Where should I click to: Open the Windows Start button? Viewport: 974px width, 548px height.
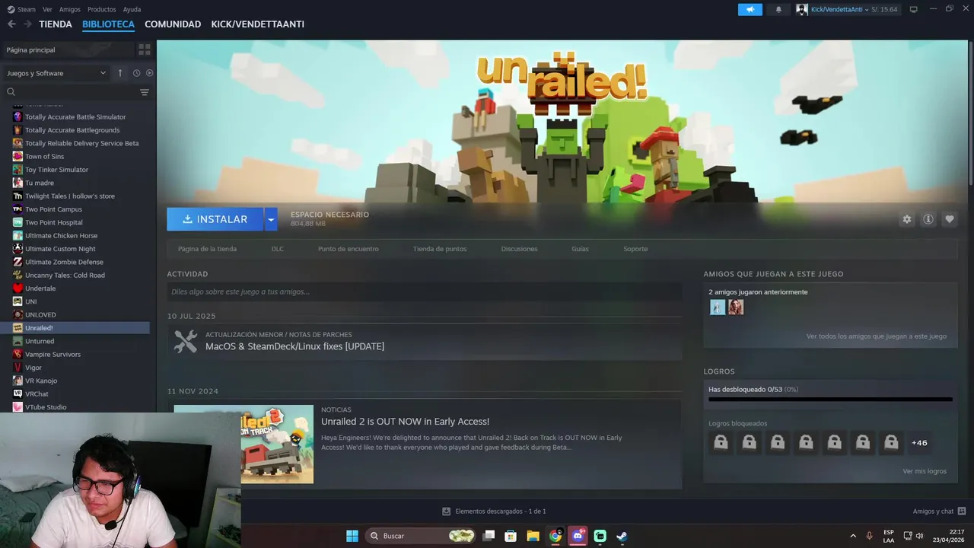(352, 536)
